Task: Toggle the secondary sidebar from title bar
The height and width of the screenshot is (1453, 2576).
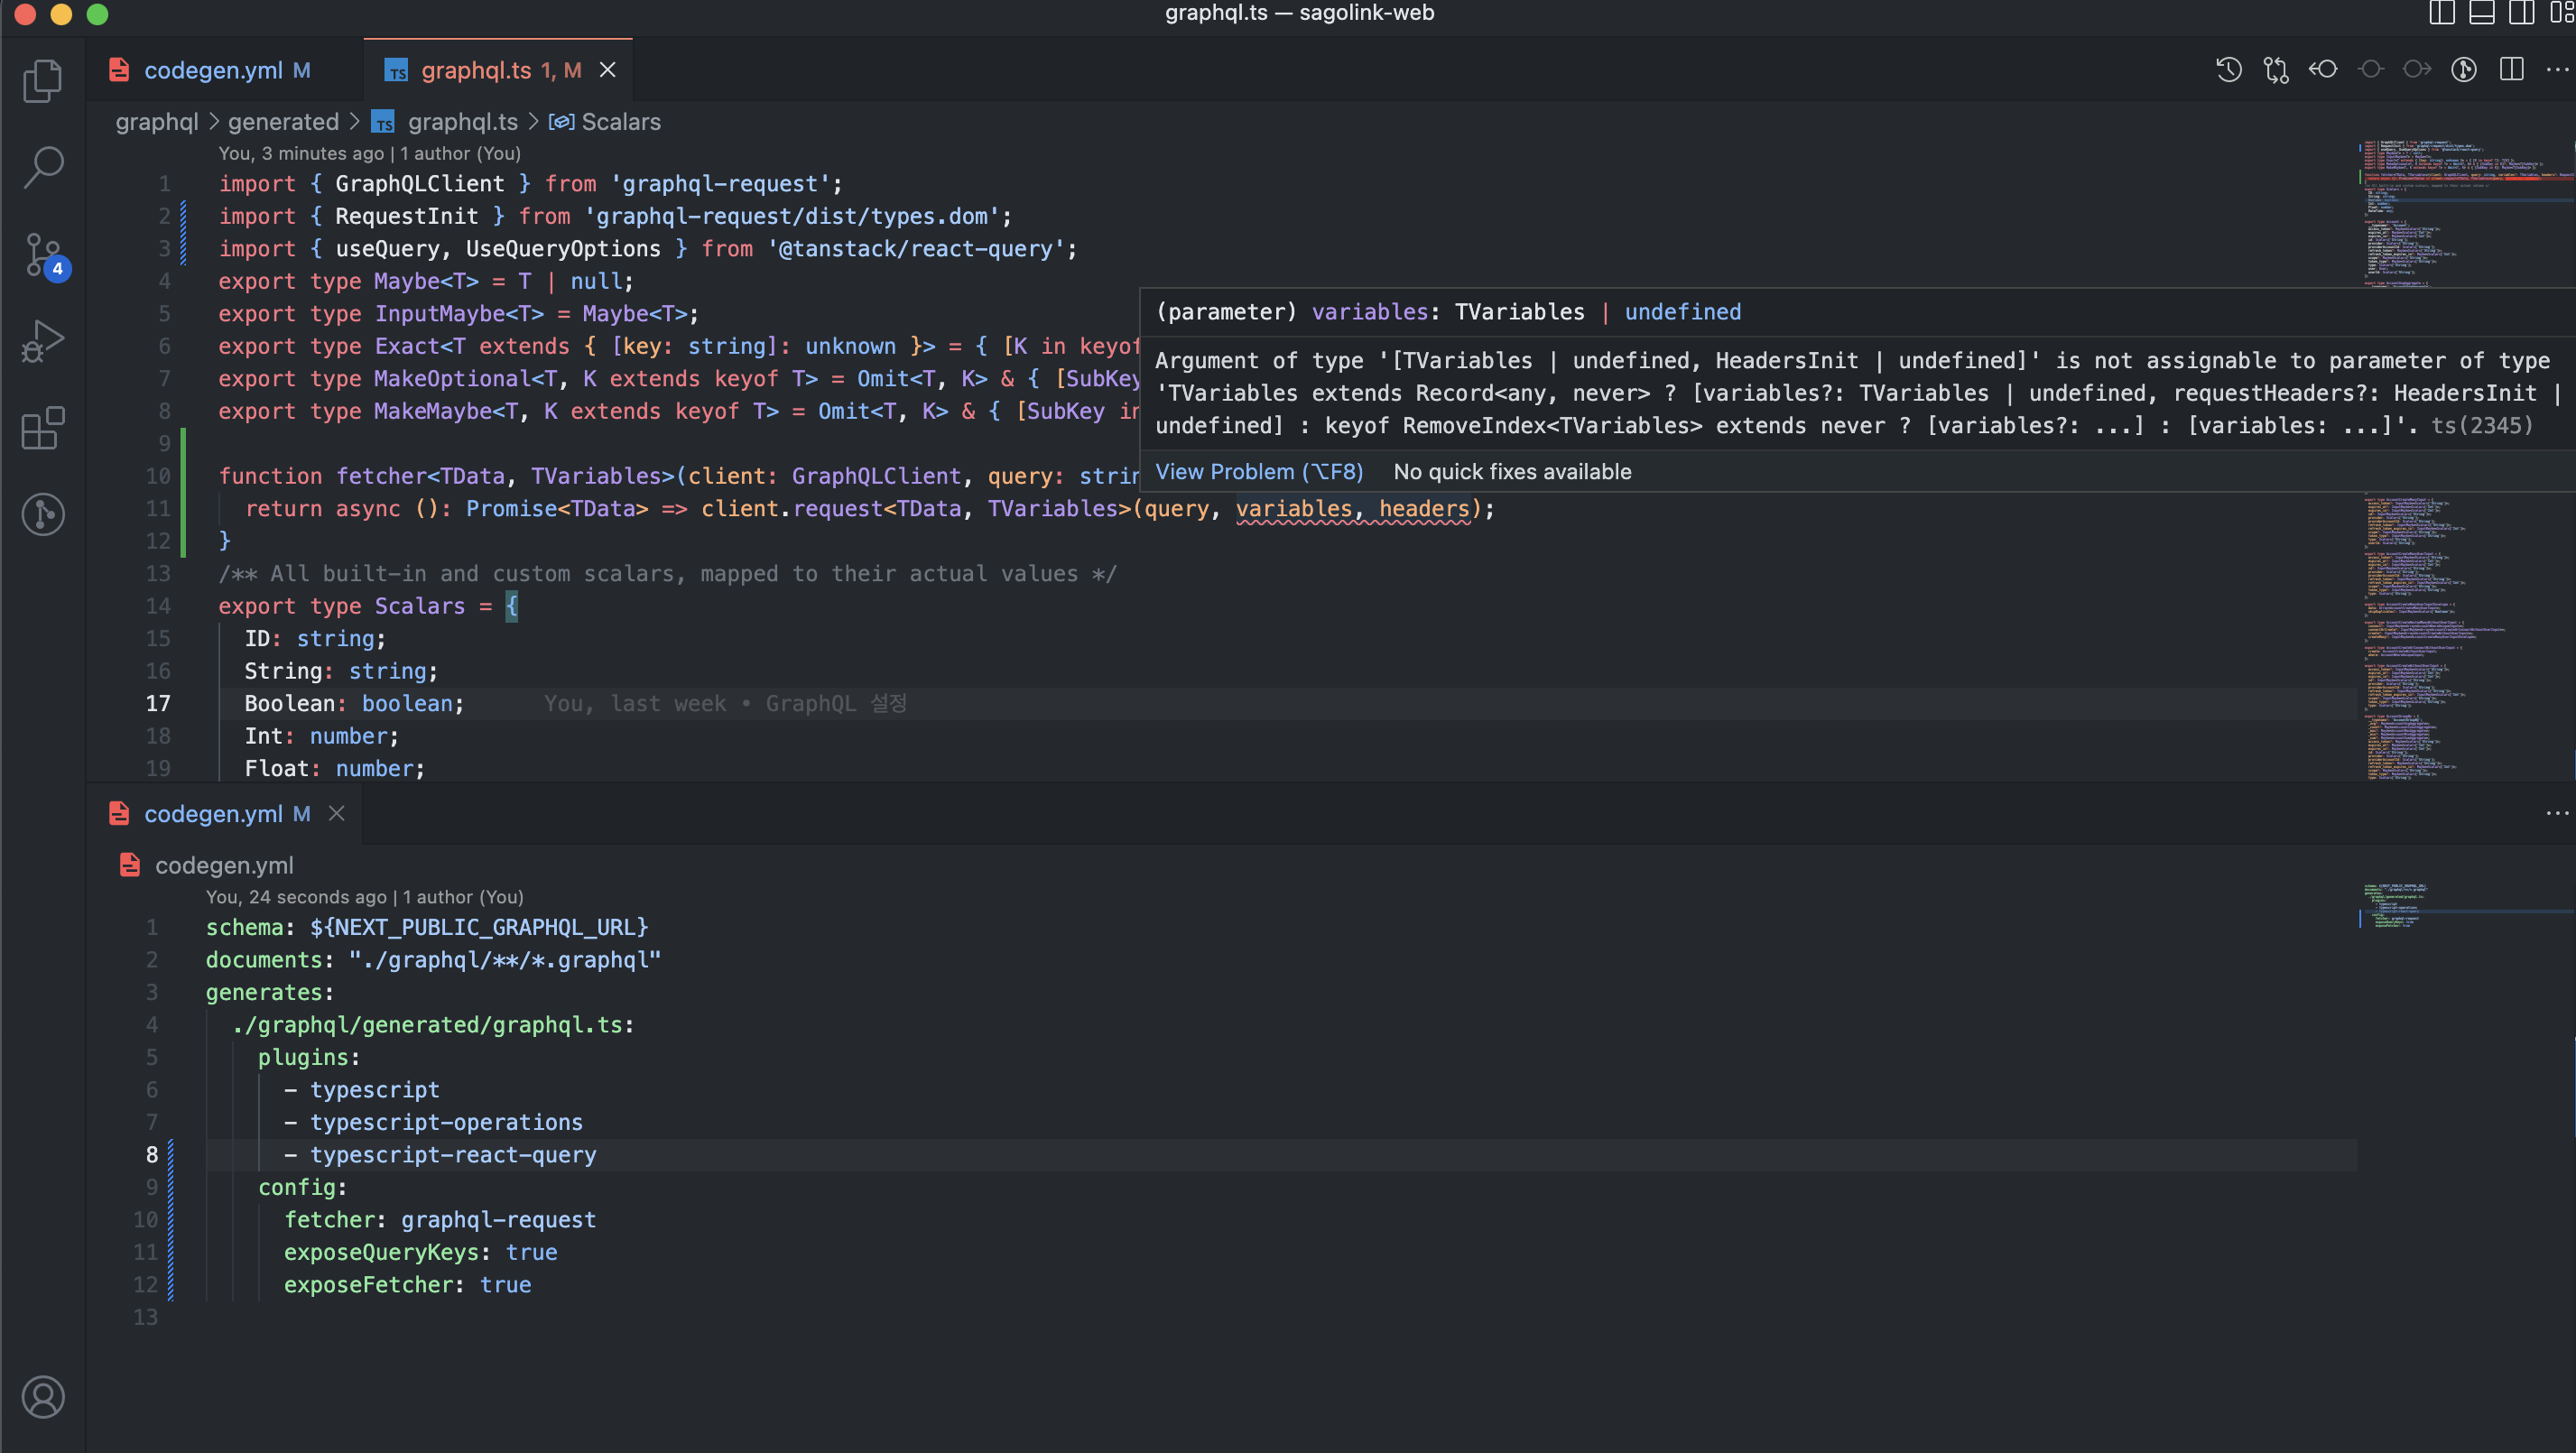Action: (x=2521, y=13)
